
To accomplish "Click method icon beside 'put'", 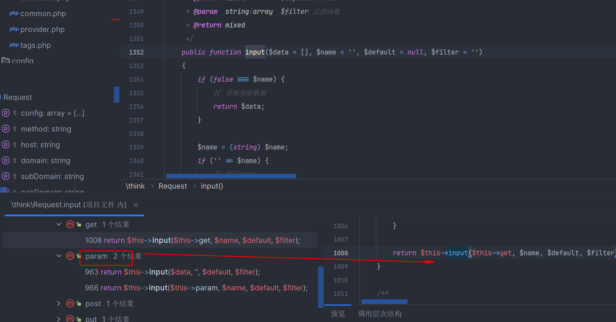I will tap(70, 319).
